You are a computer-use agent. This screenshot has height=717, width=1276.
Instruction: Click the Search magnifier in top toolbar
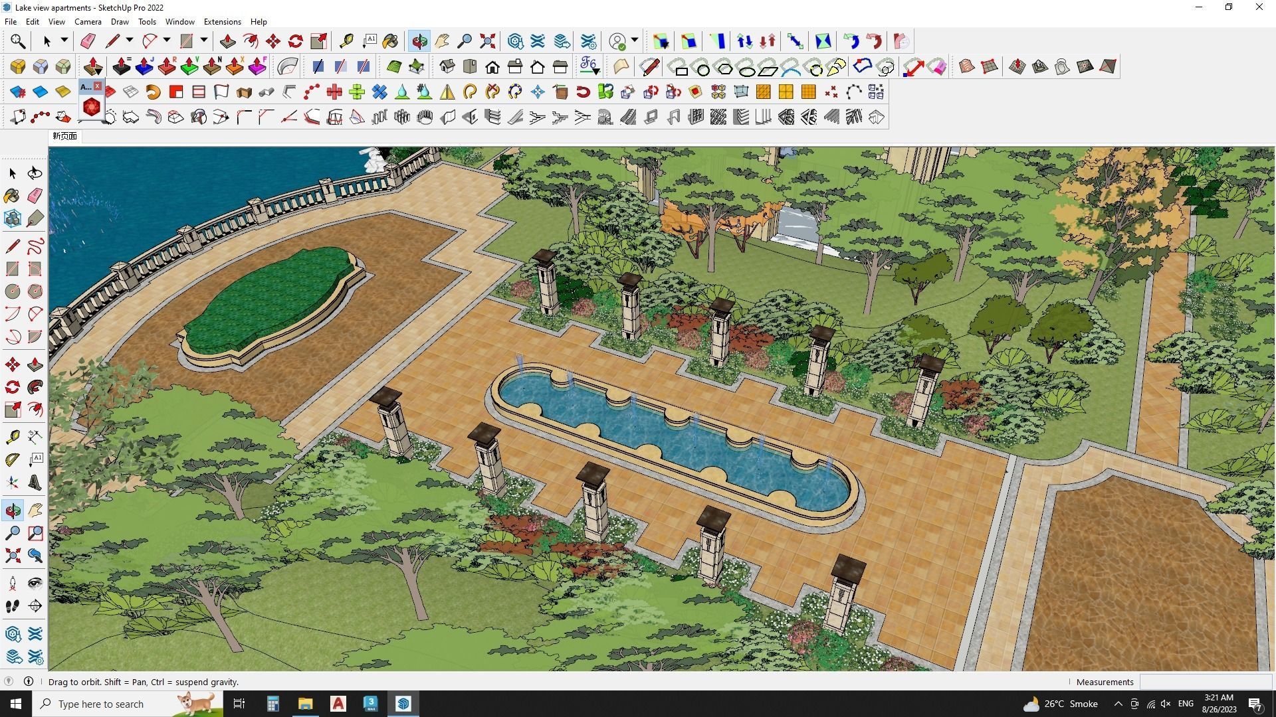coord(18,41)
